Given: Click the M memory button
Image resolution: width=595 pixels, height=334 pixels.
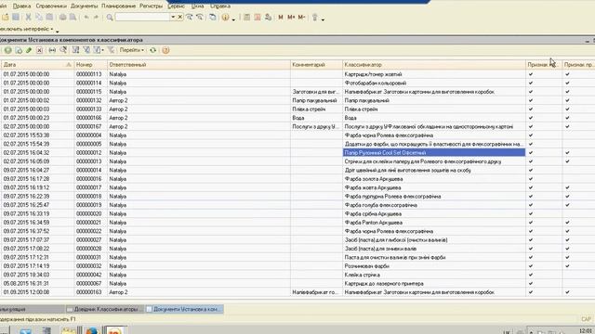Looking at the screenshot, I should [281, 17].
